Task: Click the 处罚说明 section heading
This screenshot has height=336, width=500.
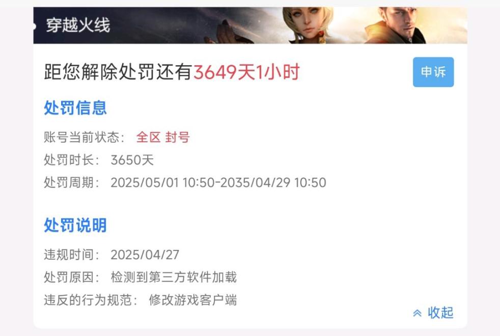Action: (x=75, y=226)
